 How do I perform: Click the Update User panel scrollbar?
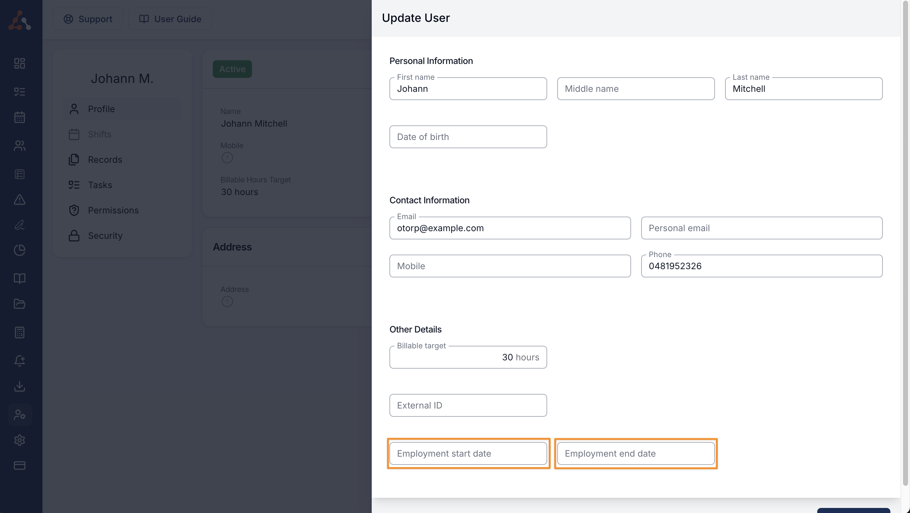(x=905, y=244)
